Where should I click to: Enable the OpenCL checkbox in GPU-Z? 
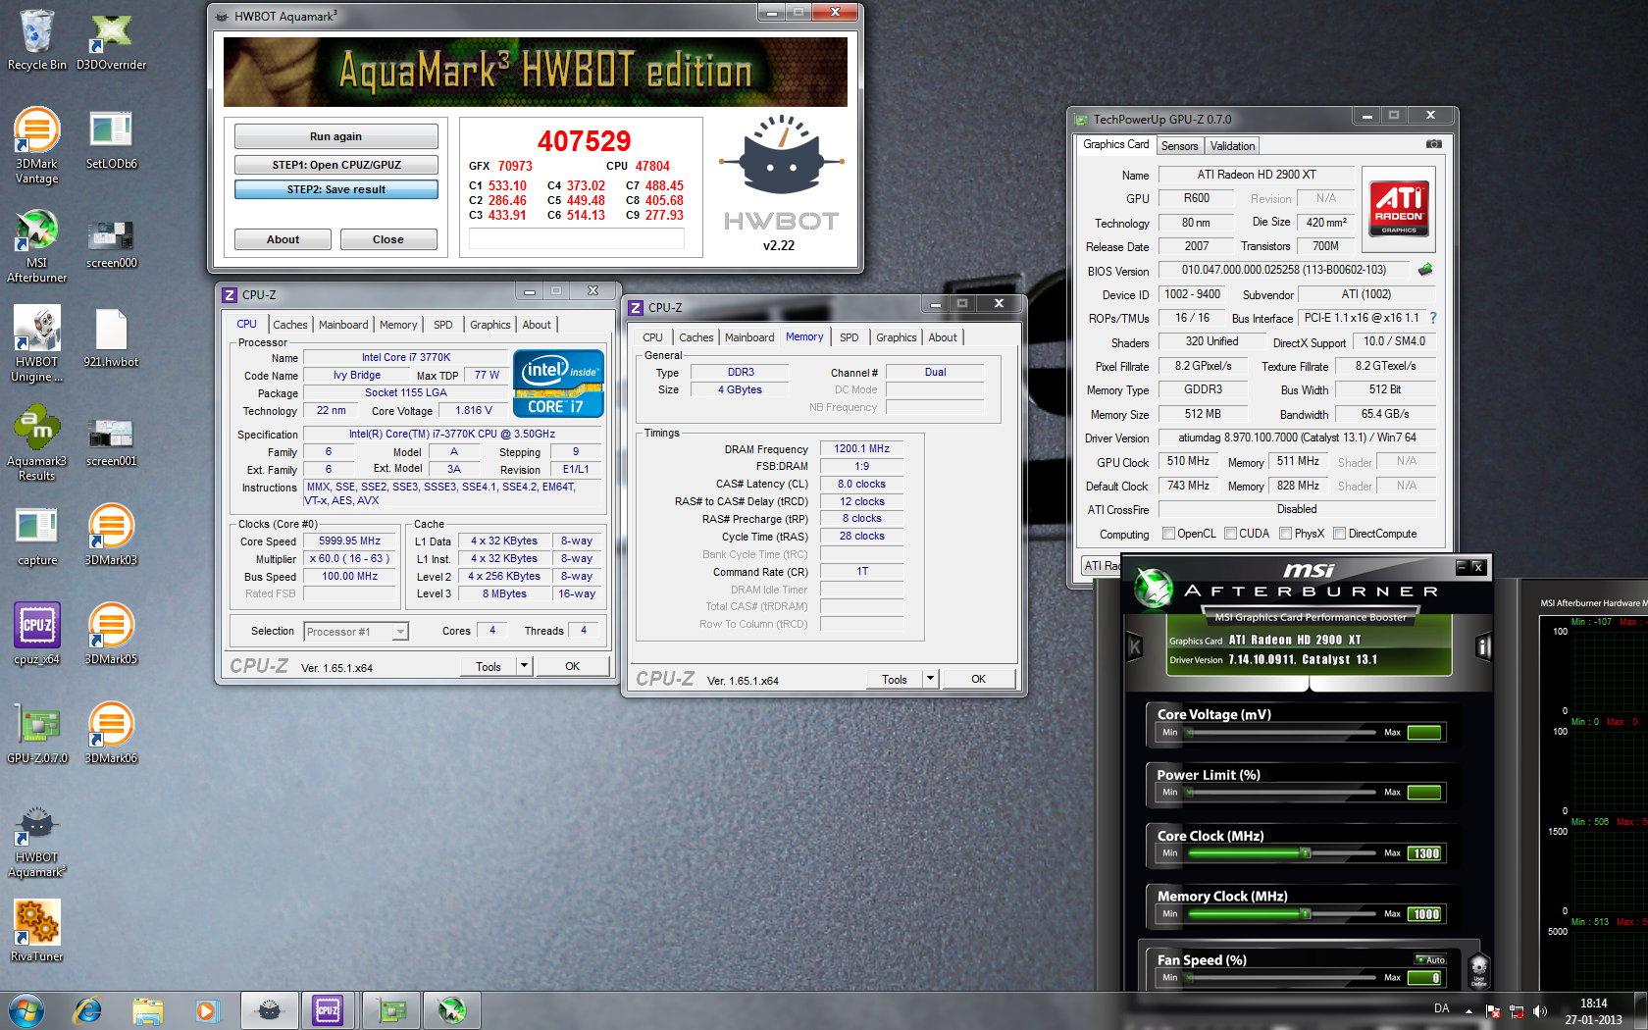pyautogui.click(x=1168, y=534)
